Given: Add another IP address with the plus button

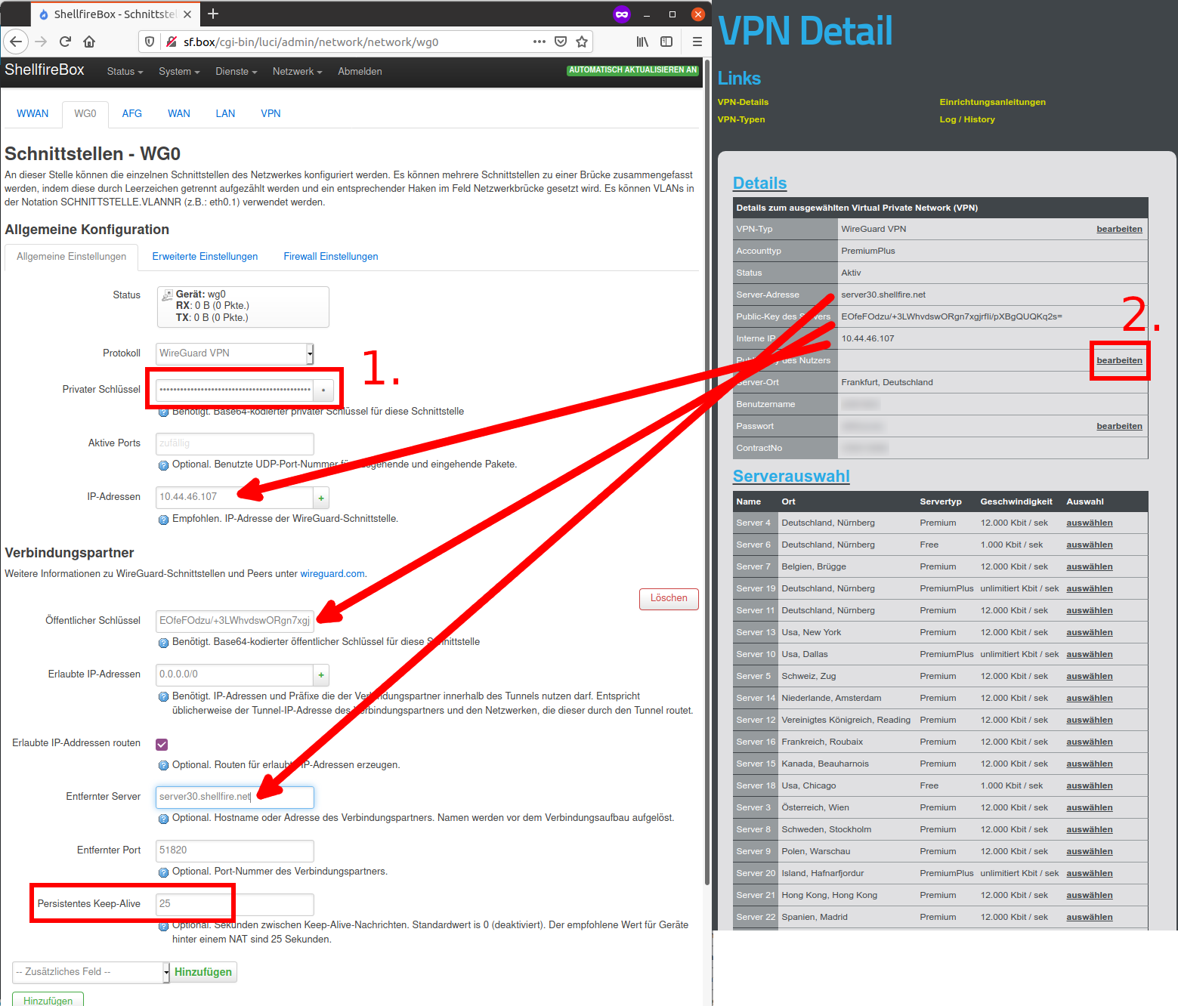Looking at the screenshot, I should pyautogui.click(x=321, y=498).
